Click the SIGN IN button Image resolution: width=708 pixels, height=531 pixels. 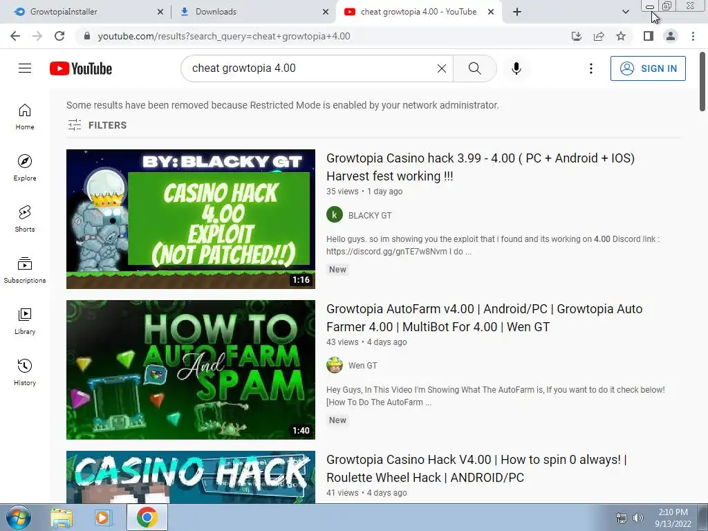pos(648,68)
